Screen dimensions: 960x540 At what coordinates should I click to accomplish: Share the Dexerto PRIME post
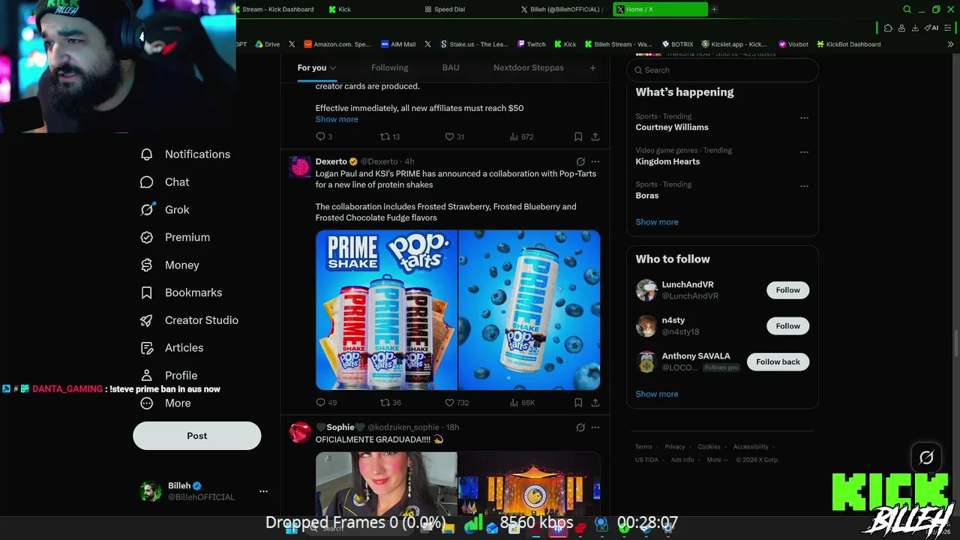click(595, 403)
